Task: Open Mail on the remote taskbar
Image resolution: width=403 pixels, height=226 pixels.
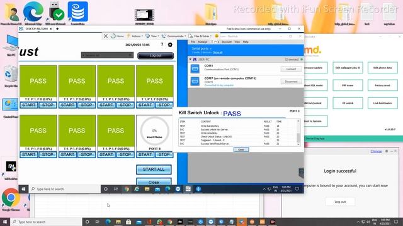Action: [157, 189]
